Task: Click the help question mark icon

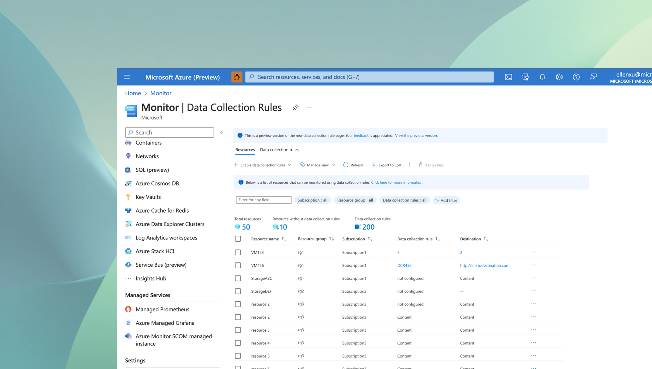Action: pos(576,77)
